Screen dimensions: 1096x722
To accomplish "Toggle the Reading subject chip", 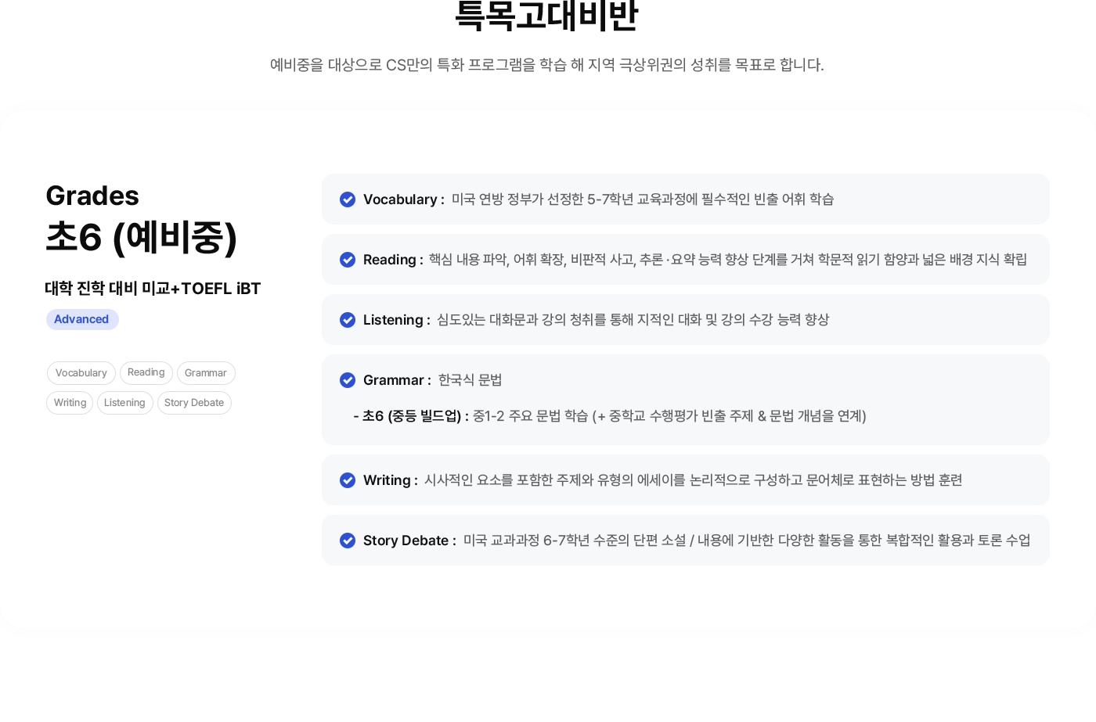I will point(146,373).
